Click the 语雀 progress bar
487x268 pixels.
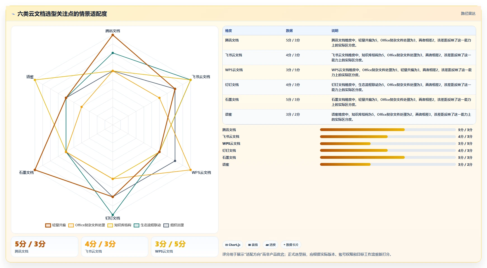388,164
